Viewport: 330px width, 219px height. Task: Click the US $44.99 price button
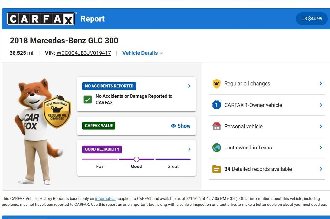click(x=311, y=18)
